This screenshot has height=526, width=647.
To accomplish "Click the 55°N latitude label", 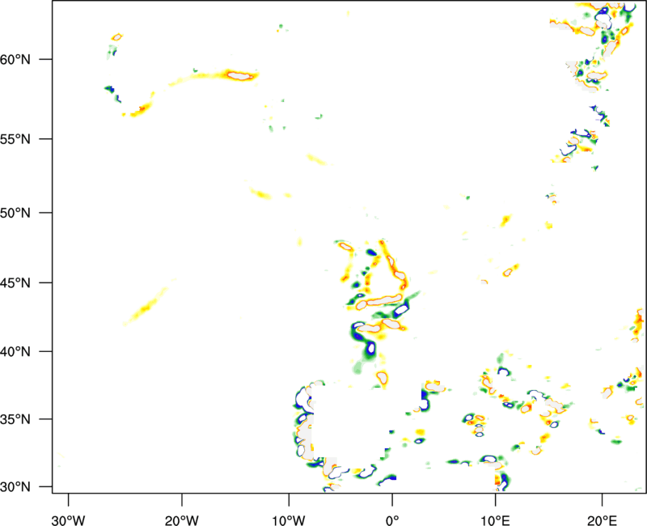I will pyautogui.click(x=15, y=139).
